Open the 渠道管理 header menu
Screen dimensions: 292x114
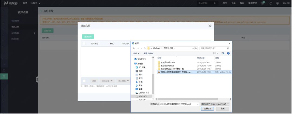click(253, 3)
